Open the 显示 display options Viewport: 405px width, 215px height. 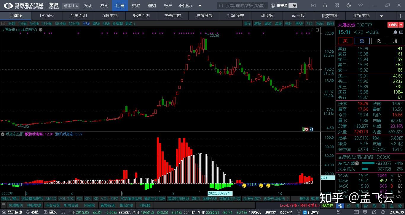pos(247,24)
